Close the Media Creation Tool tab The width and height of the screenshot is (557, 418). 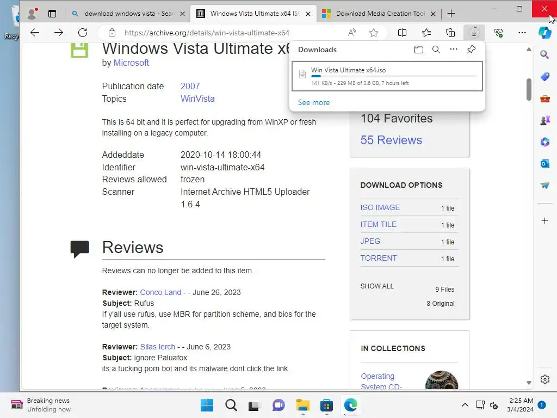tap(433, 14)
